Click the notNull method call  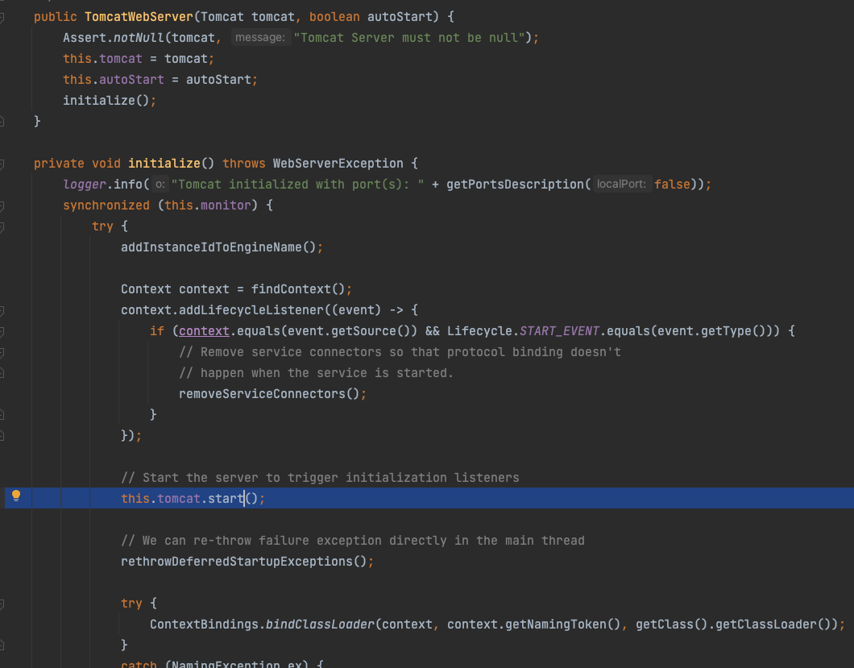(x=139, y=38)
